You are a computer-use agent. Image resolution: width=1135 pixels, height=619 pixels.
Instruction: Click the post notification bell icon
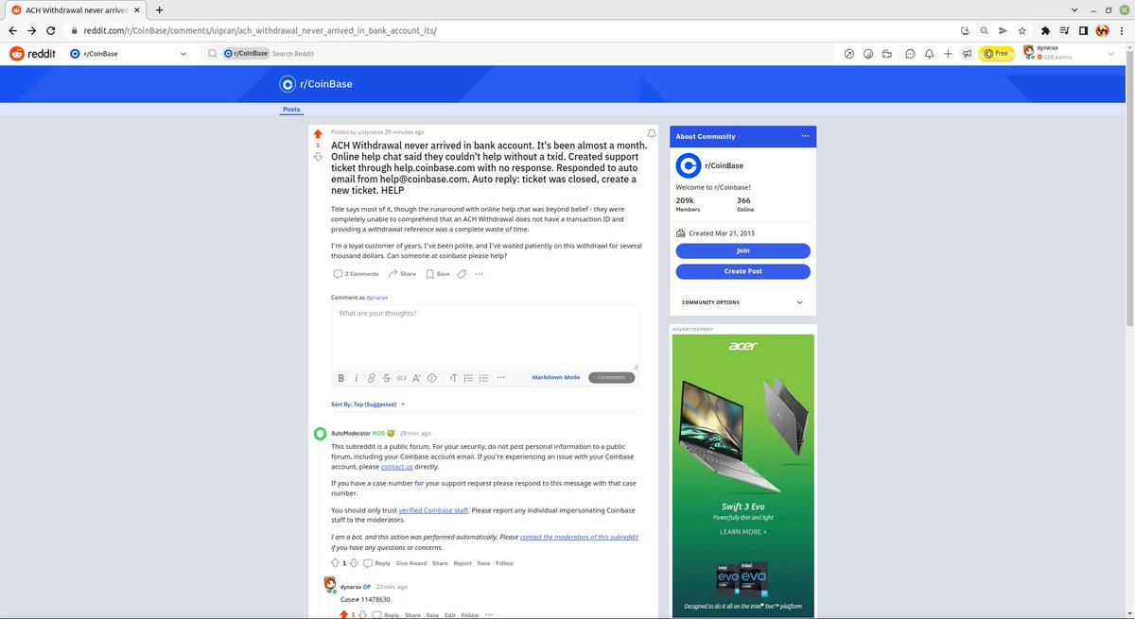[652, 133]
